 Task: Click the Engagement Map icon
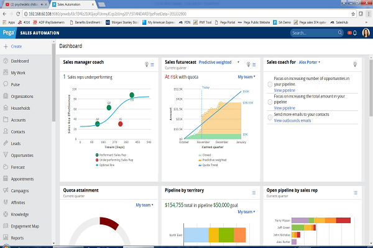[6, 226]
